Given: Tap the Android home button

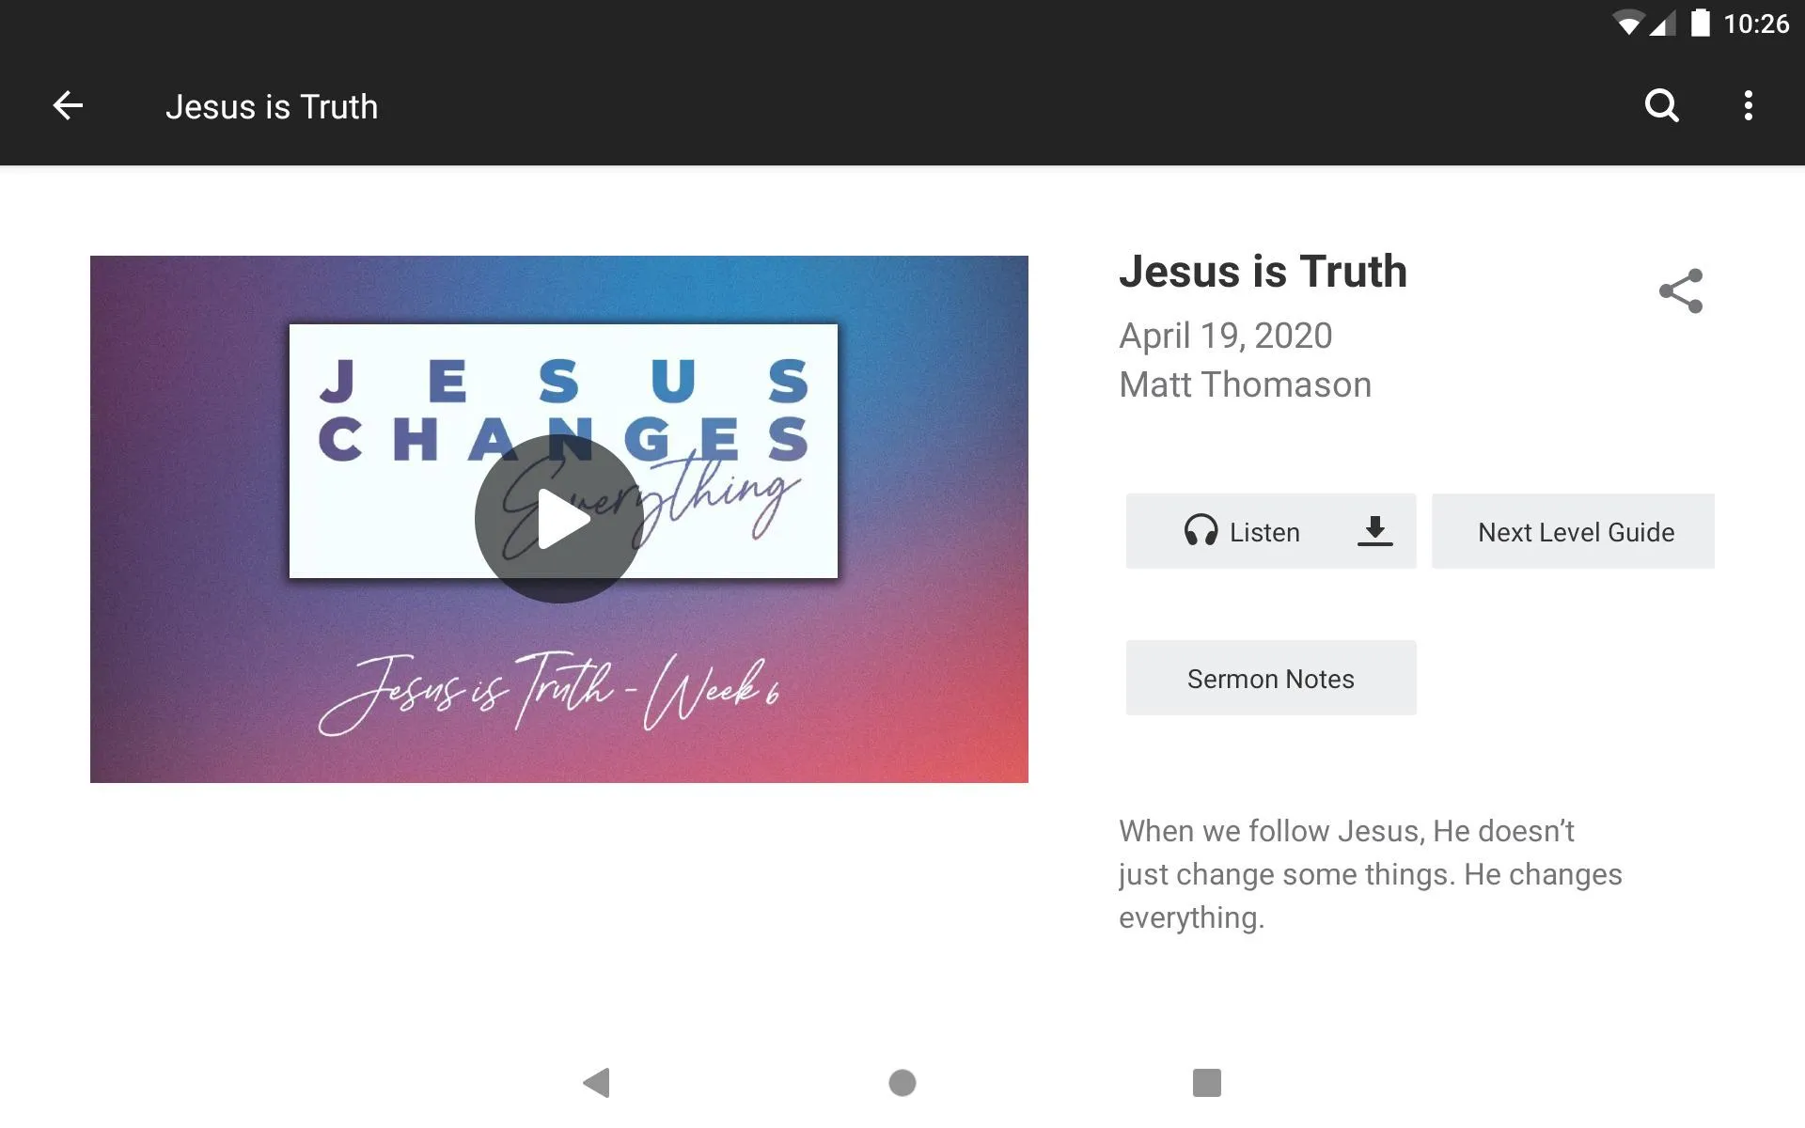Looking at the screenshot, I should (902, 1081).
